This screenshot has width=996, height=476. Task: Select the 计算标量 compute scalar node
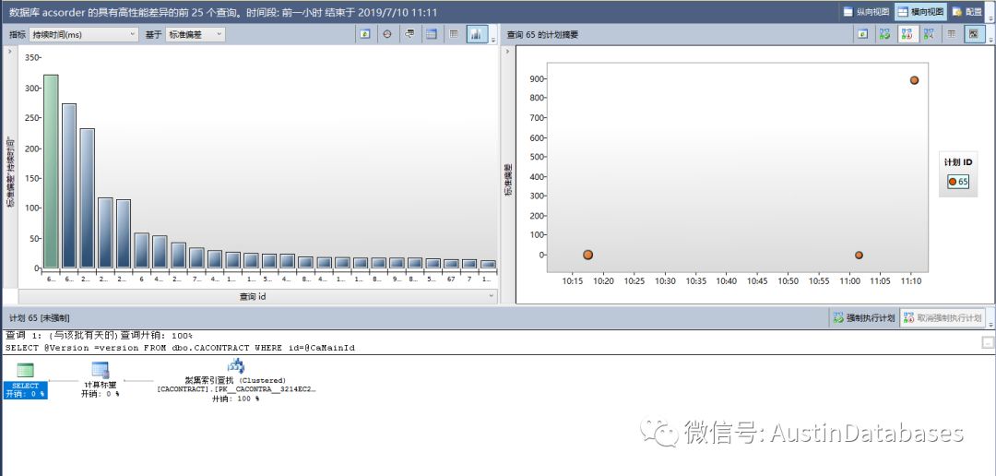pyautogui.click(x=101, y=379)
